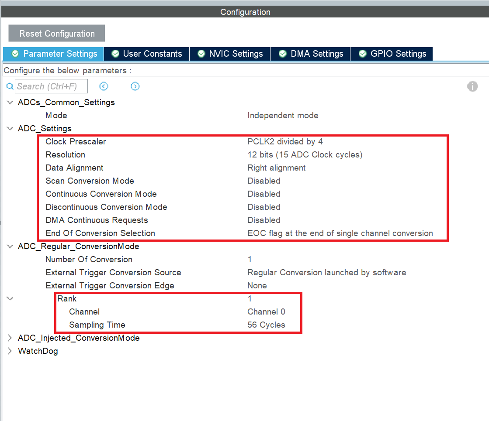The height and width of the screenshot is (421, 489).
Task: Expand the ADC_Injected_ConversionMode section
Action: coord(10,338)
